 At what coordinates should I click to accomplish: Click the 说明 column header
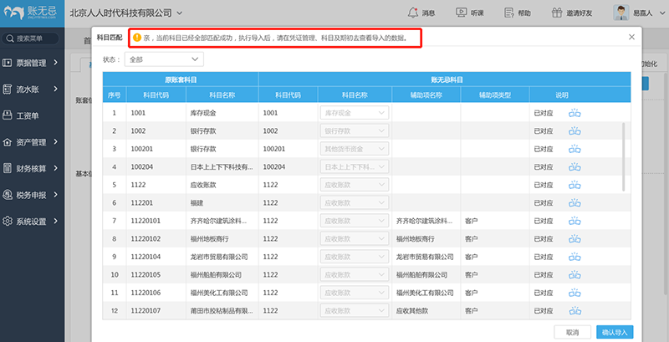pos(562,95)
